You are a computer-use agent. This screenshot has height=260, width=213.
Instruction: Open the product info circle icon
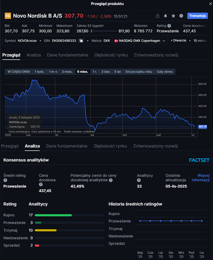click(x=181, y=16)
